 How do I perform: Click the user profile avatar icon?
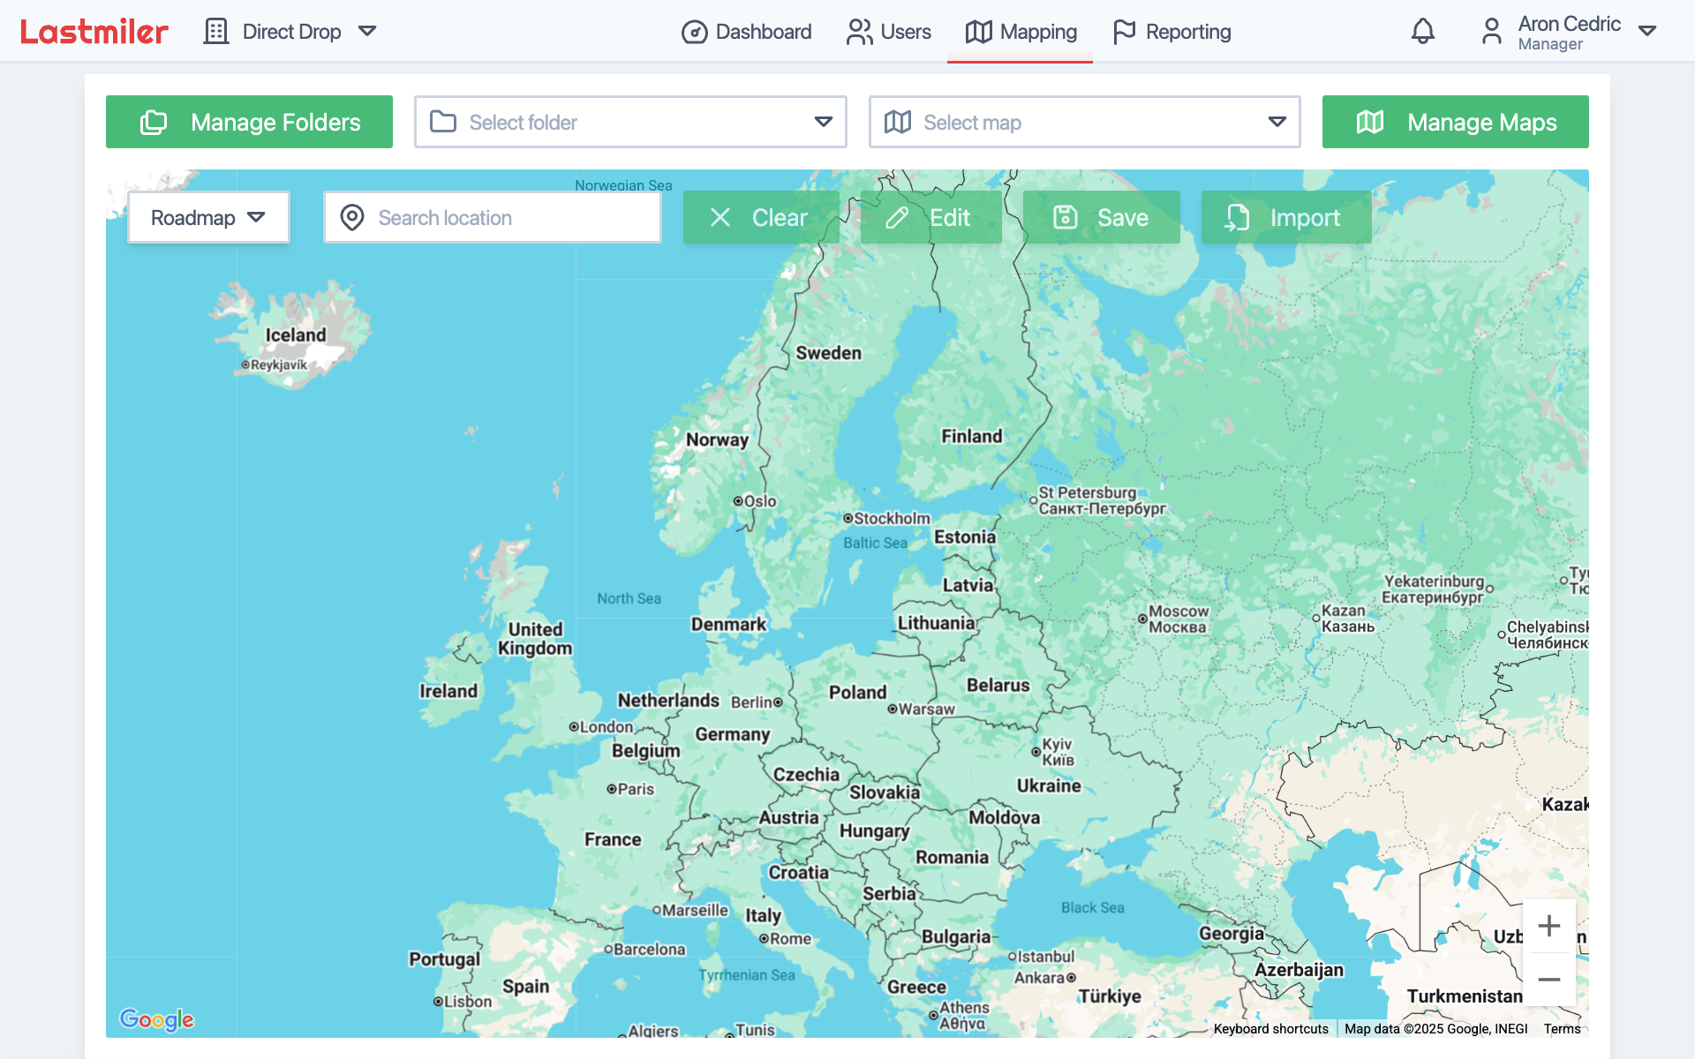tap(1491, 32)
